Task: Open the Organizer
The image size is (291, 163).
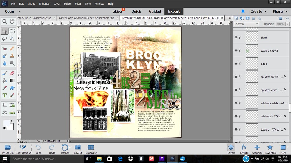Action: (91, 149)
